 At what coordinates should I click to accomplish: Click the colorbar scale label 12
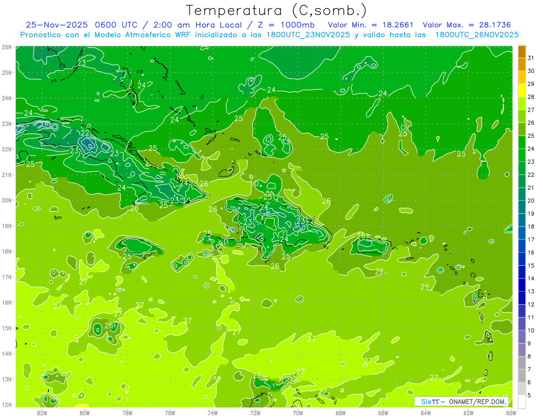(x=531, y=304)
